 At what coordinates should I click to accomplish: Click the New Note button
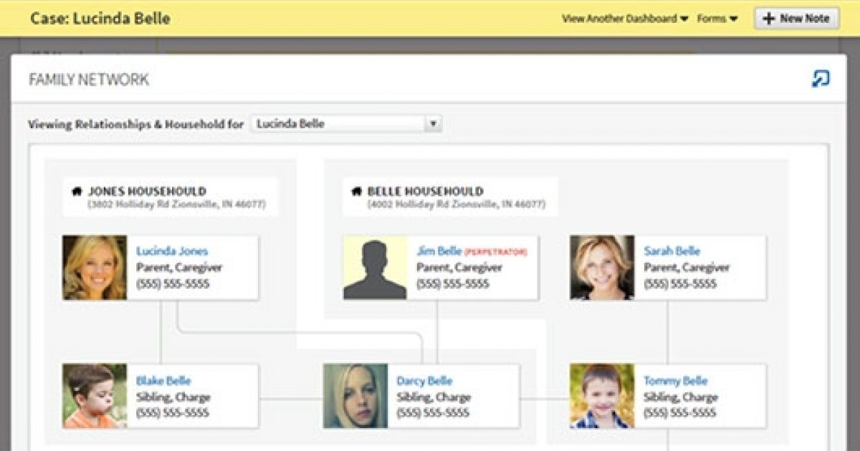pos(796,19)
